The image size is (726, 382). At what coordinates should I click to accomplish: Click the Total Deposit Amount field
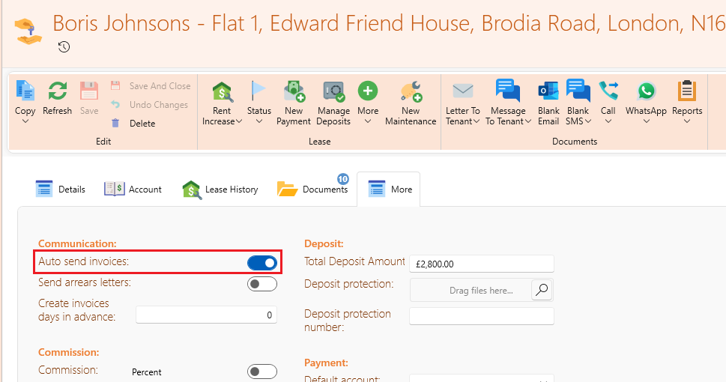pyautogui.click(x=482, y=264)
